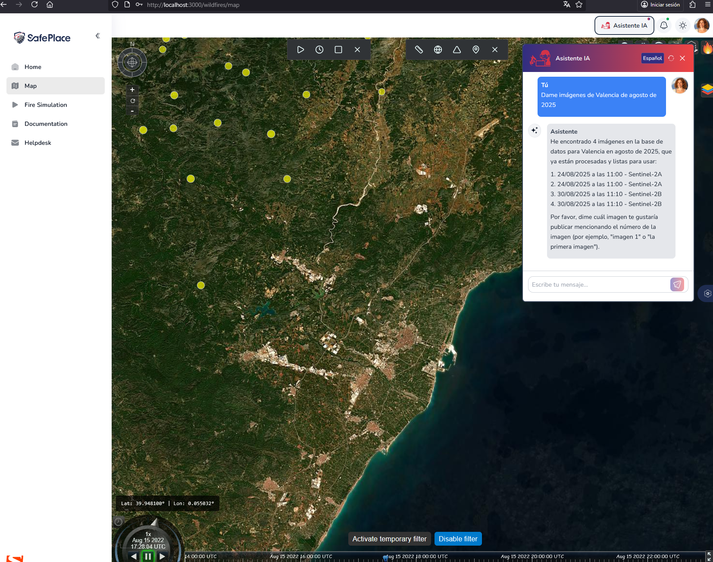Screen dimensions: 713x562
Task: Open the user avatar menu in header
Action: (x=701, y=25)
